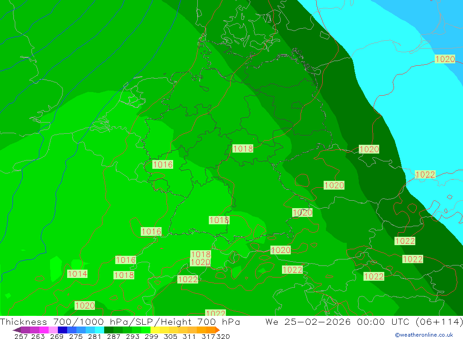Image resolution: width=463 pixels, height=339 pixels.
Task: Click the 275 value on the legend scale
Action: [75, 337]
